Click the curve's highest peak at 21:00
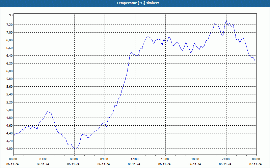This screenshot has height=168, width=270. 226,20
